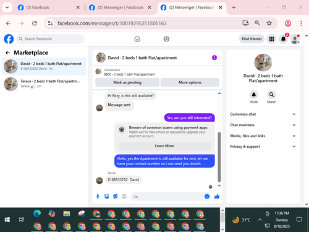Open the Windows notification center
Screen dimensions: 309x232
[299, 220]
